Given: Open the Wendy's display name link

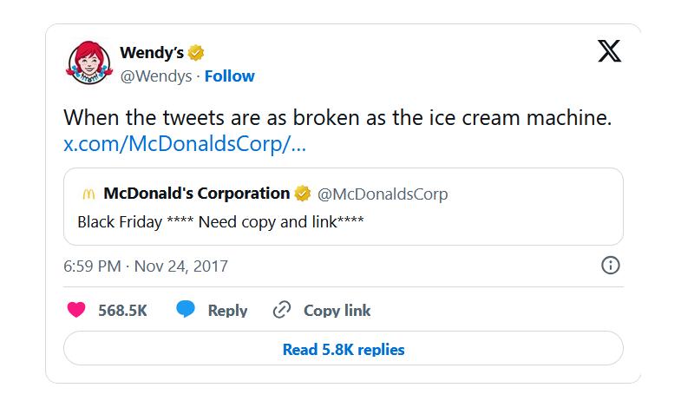Looking at the screenshot, I should tap(150, 53).
